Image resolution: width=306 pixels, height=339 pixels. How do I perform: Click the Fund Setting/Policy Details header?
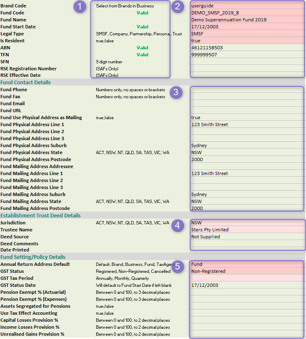coord(33,257)
